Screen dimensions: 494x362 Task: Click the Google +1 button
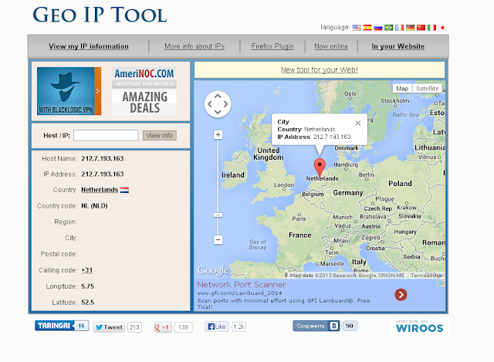coord(162,327)
